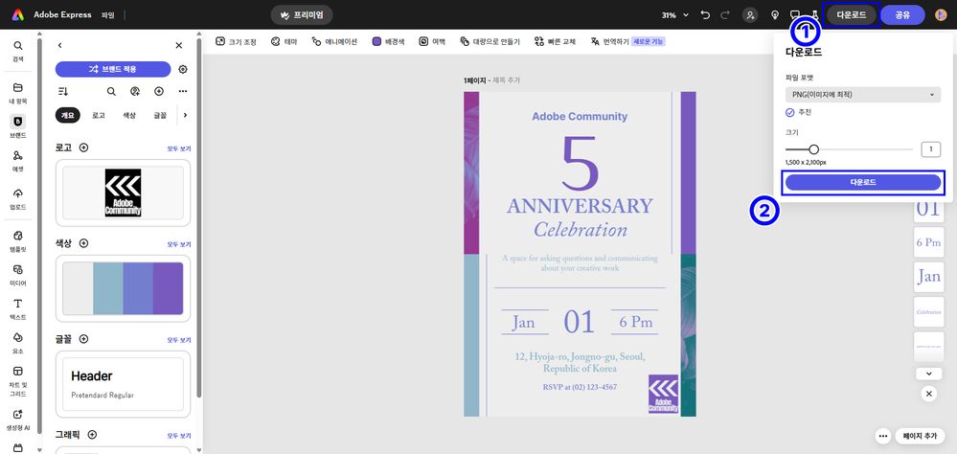Add a new logo with plus next to 로고

tap(83, 148)
